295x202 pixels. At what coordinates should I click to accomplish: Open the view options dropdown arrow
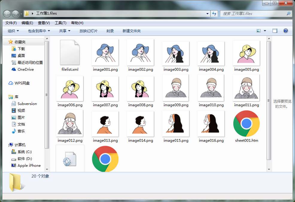pos(265,31)
